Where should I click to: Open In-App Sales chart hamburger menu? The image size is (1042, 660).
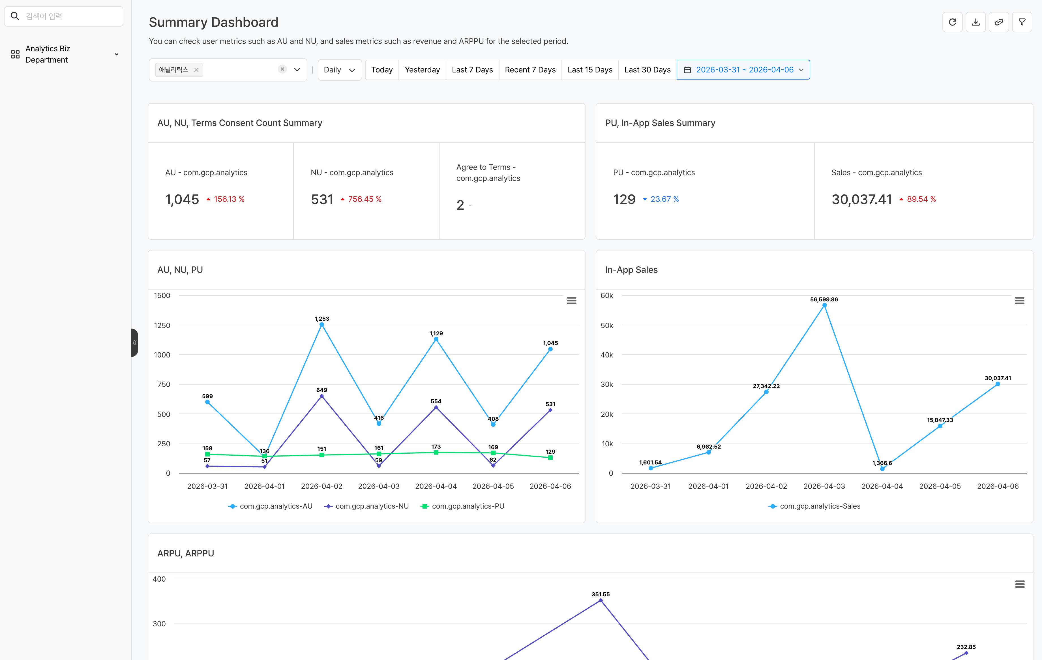[1019, 300]
